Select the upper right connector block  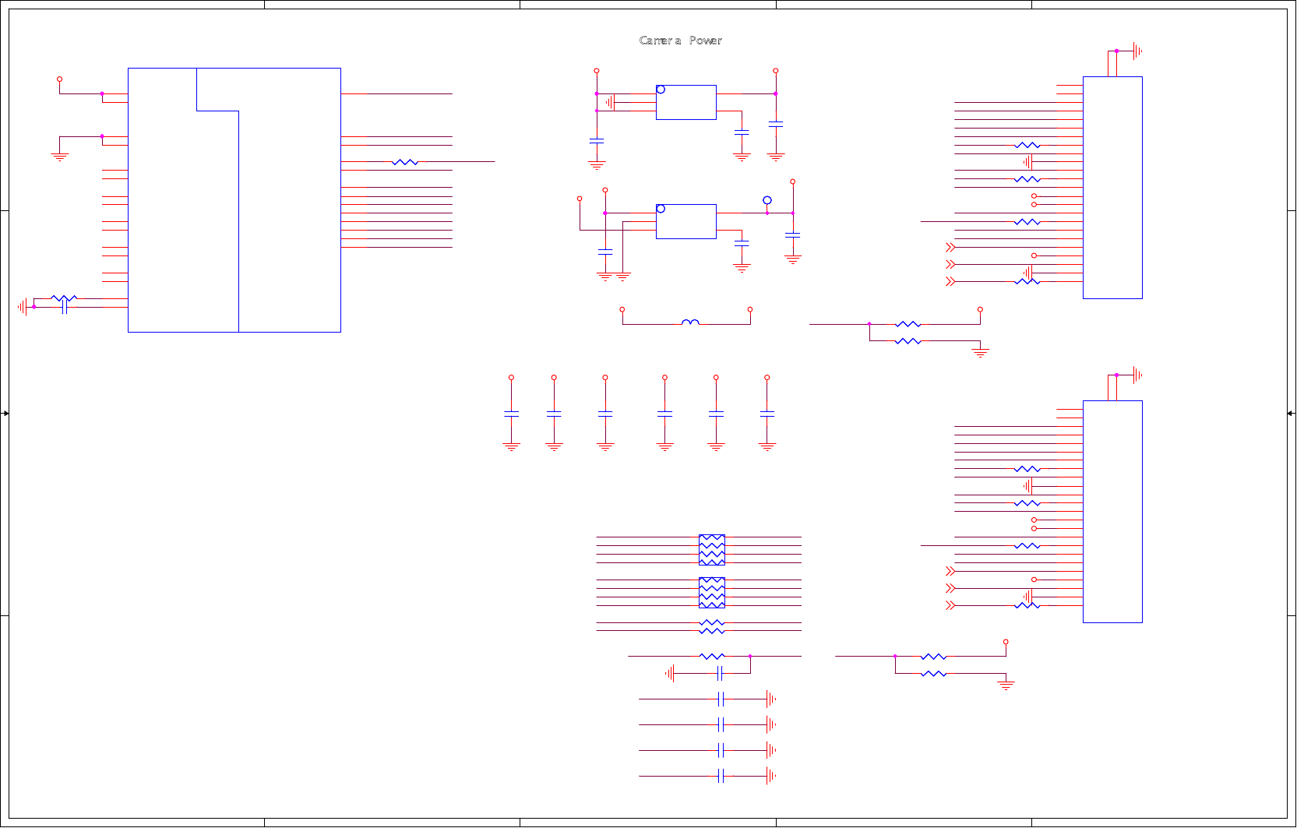coord(1112,188)
